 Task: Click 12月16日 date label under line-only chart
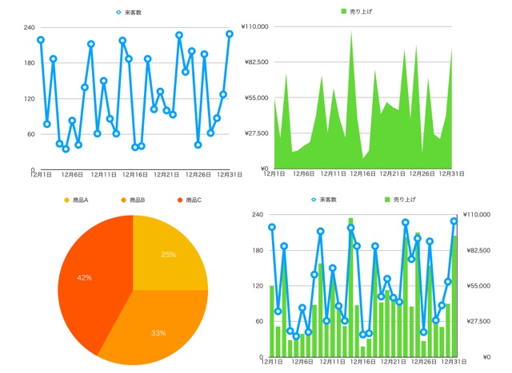point(135,175)
